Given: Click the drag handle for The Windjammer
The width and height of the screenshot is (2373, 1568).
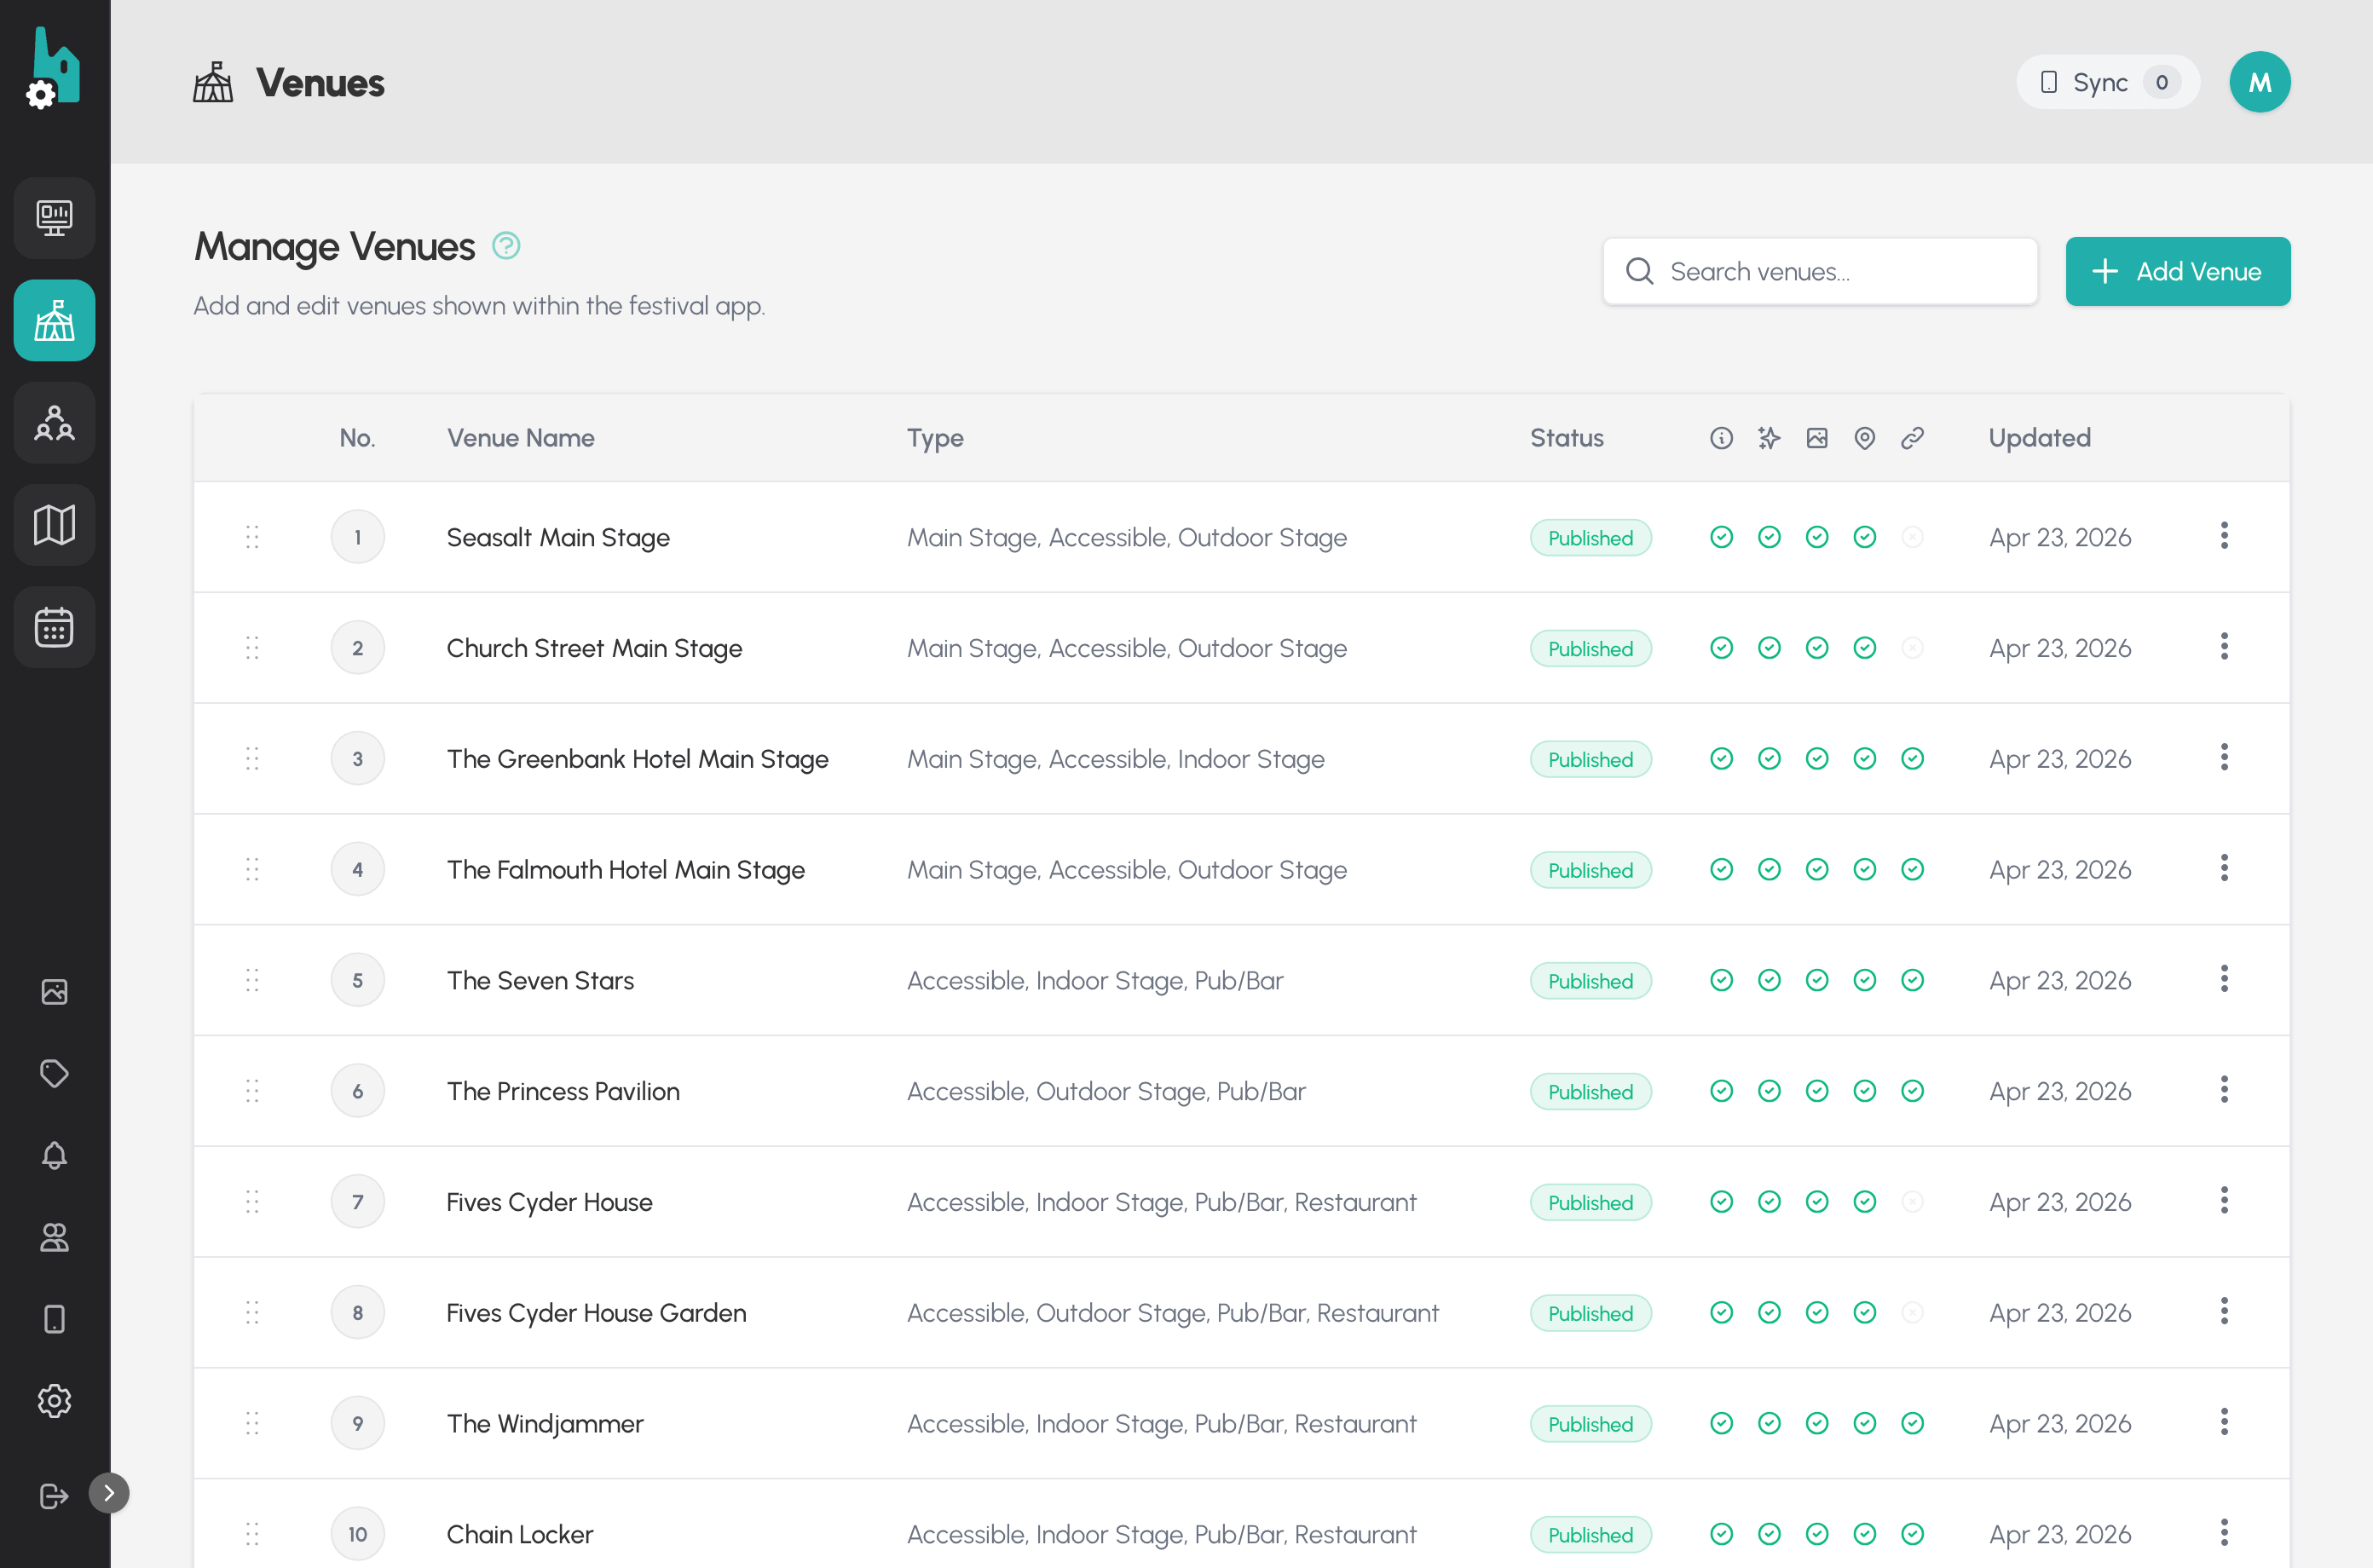Looking at the screenshot, I should [252, 1423].
